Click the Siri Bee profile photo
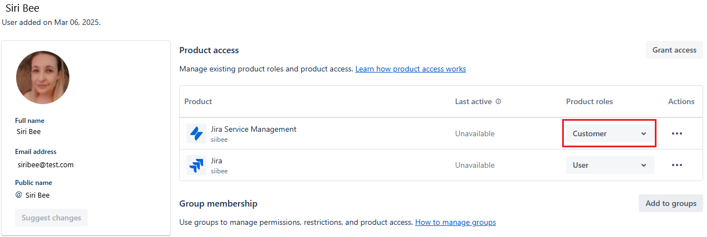 pos(43,78)
